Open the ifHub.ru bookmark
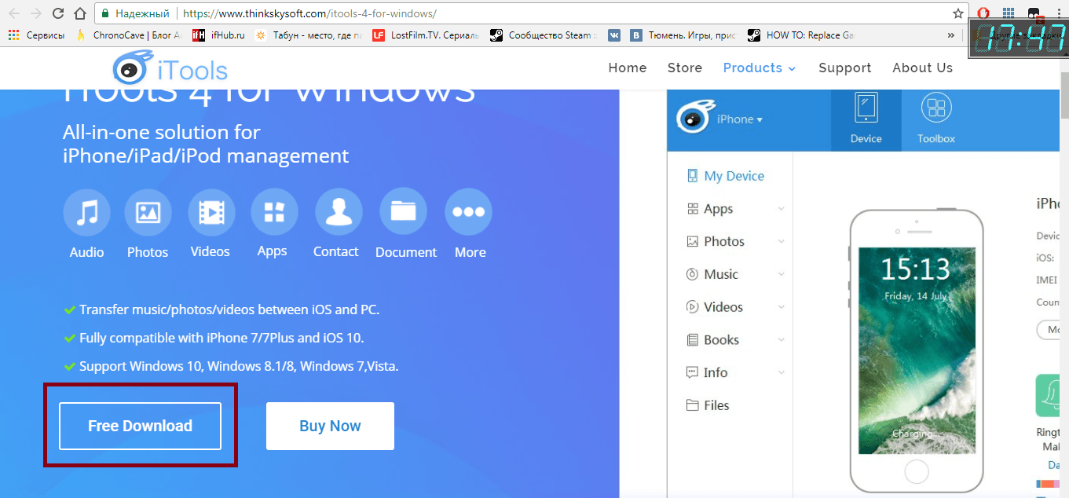The height and width of the screenshot is (498, 1069). coord(219,35)
